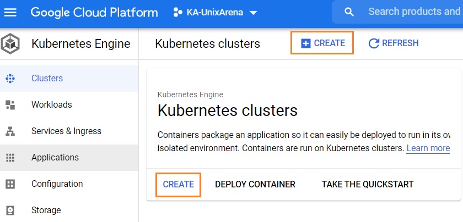Open the KA-UnixArena project selector dropdown

216,13
